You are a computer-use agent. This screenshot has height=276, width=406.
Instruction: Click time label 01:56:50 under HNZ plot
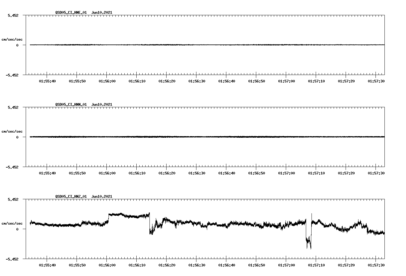point(257,265)
